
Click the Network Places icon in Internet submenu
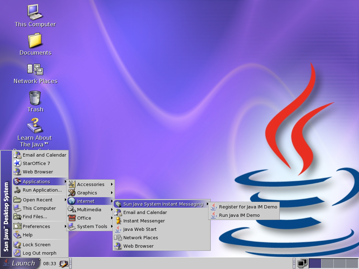118,238
